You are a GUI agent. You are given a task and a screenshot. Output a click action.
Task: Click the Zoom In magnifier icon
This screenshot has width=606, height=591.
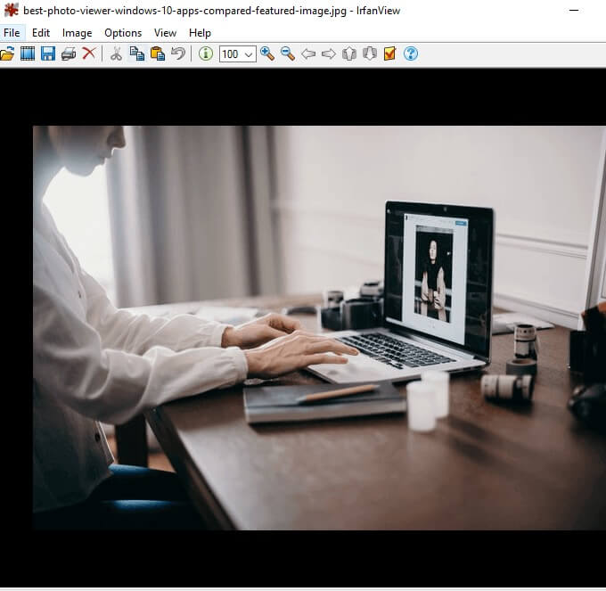click(267, 53)
